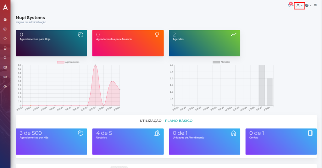The width and height of the screenshot is (322, 168).
Task: Select the Usuários 4 de 5 card
Action: (x=128, y=142)
